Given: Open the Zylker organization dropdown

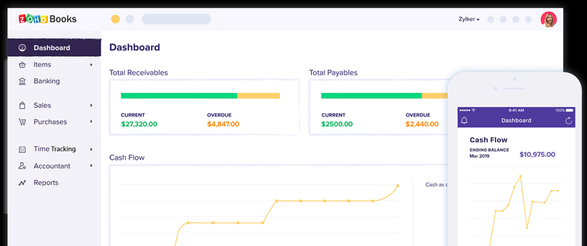Looking at the screenshot, I should click(x=469, y=19).
